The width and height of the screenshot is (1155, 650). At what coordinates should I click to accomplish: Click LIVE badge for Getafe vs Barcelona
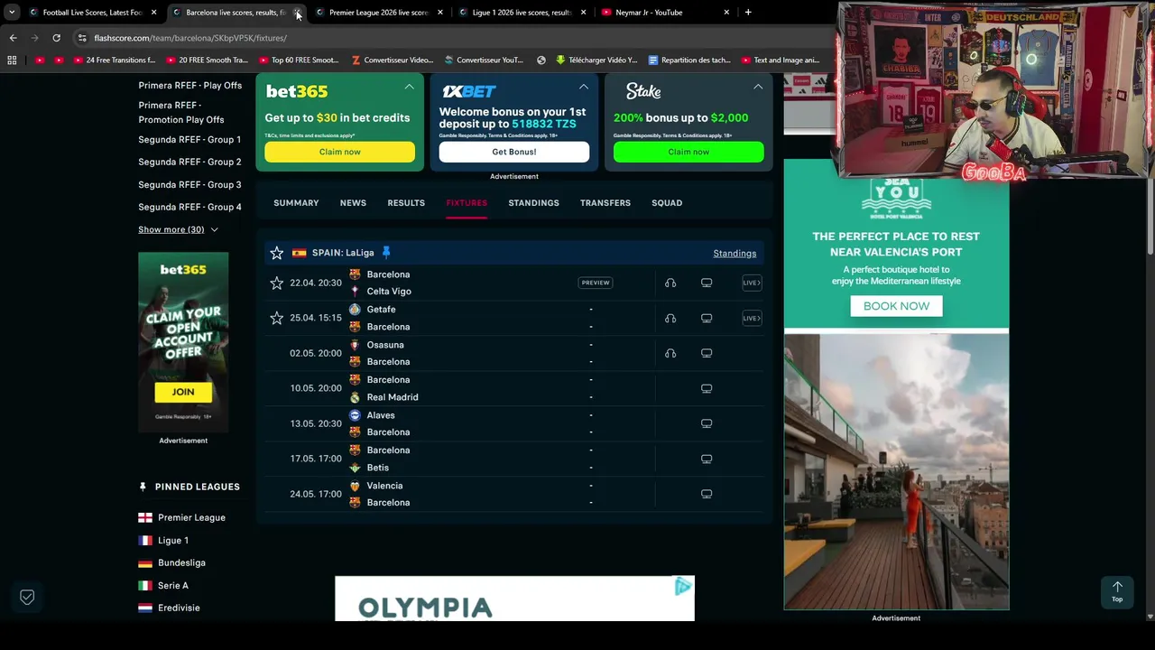(x=752, y=318)
